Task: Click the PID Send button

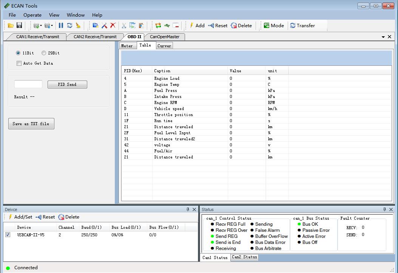Action: pos(67,85)
